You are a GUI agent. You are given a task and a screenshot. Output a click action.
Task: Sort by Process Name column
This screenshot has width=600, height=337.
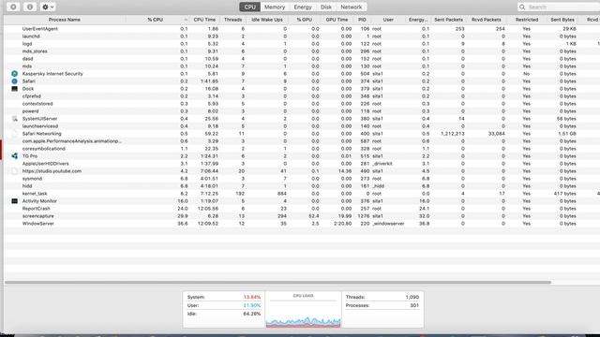point(65,20)
